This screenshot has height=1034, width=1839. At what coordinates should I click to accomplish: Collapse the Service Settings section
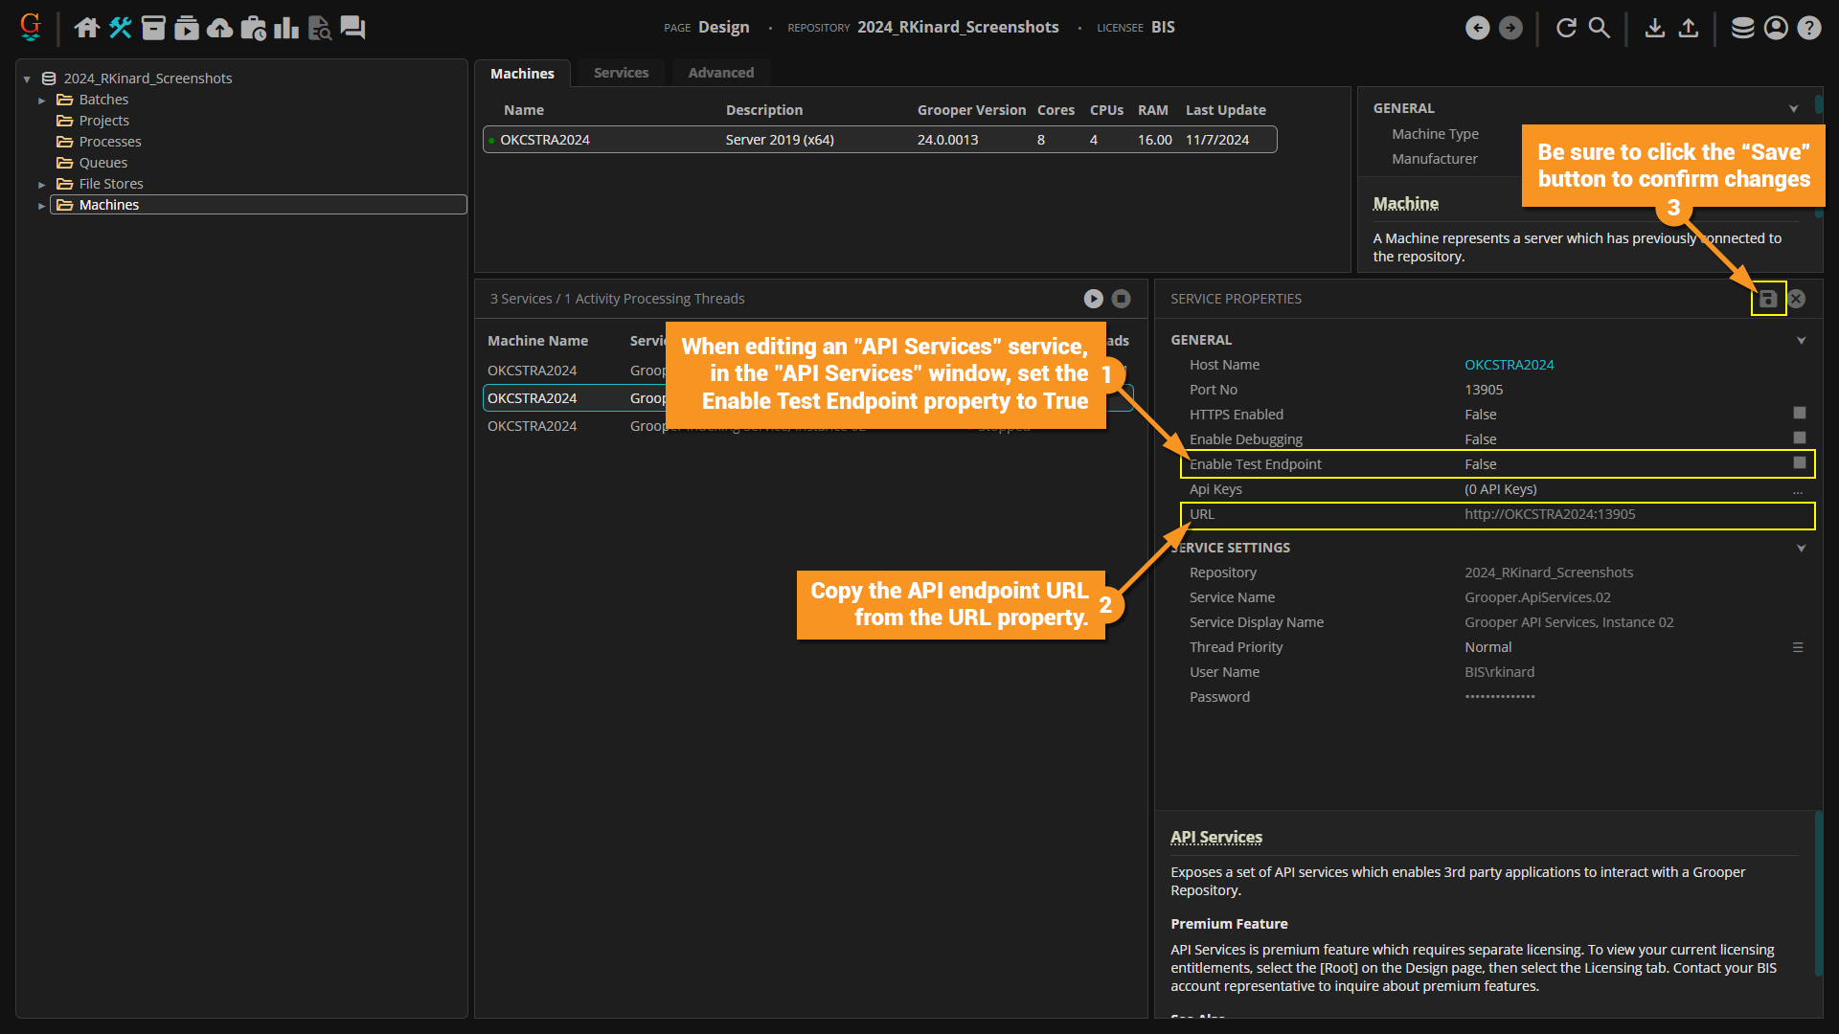click(1801, 548)
